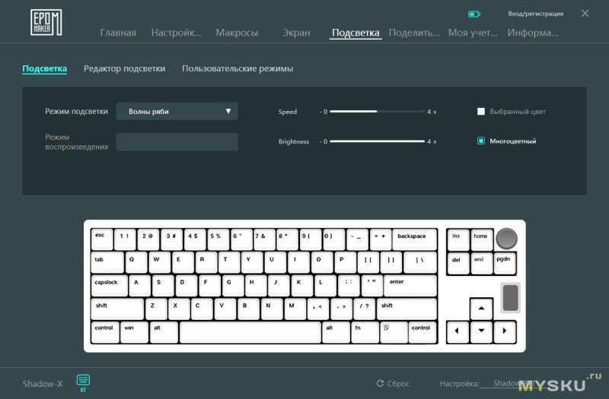The image size is (609, 399).
Task: Click the Epomaker logo icon
Action: (46, 22)
